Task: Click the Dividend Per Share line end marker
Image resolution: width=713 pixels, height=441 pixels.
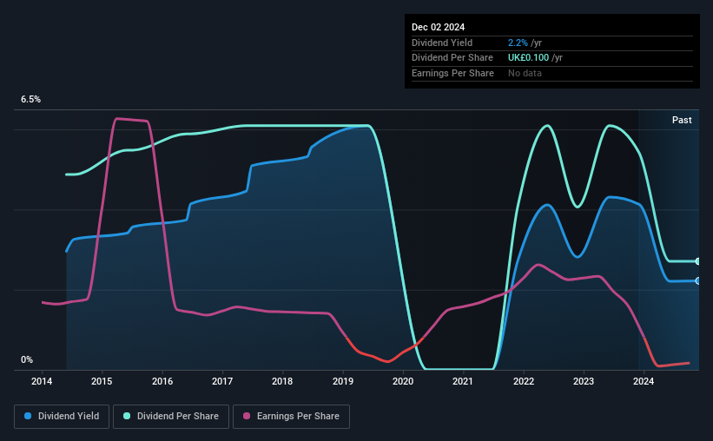Action: [x=697, y=261]
